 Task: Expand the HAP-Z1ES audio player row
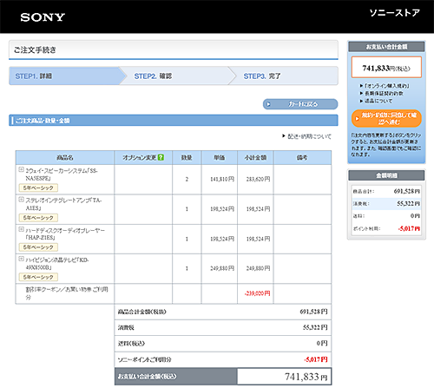click(x=21, y=229)
